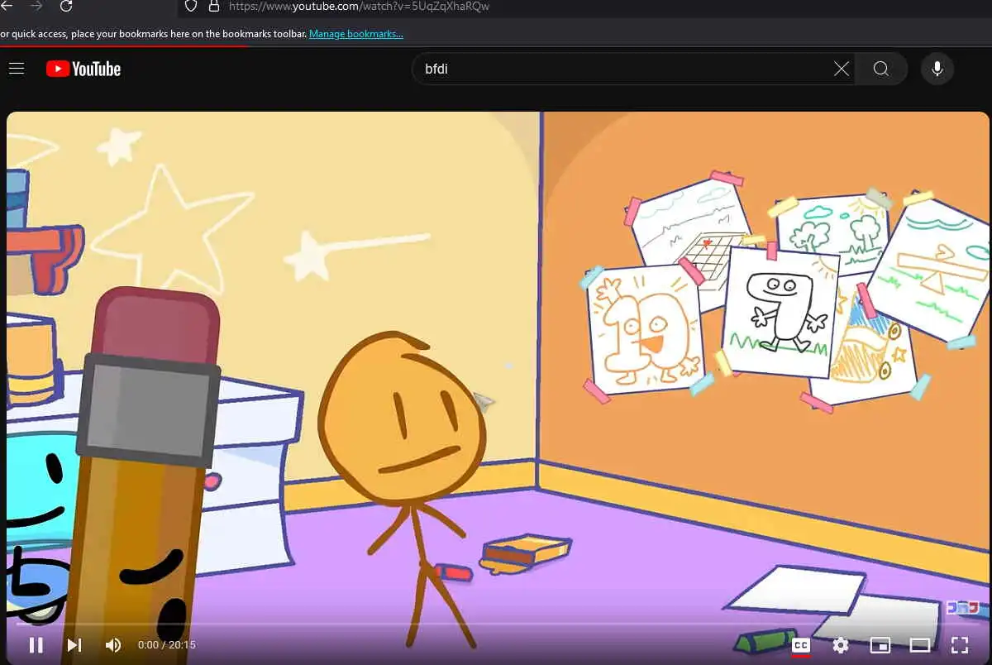
Task: Go forward in browser history
Action: [36, 6]
